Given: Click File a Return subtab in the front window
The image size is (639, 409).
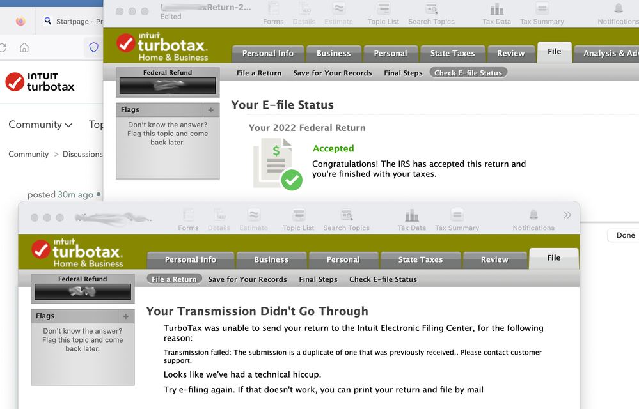Looking at the screenshot, I should [174, 279].
